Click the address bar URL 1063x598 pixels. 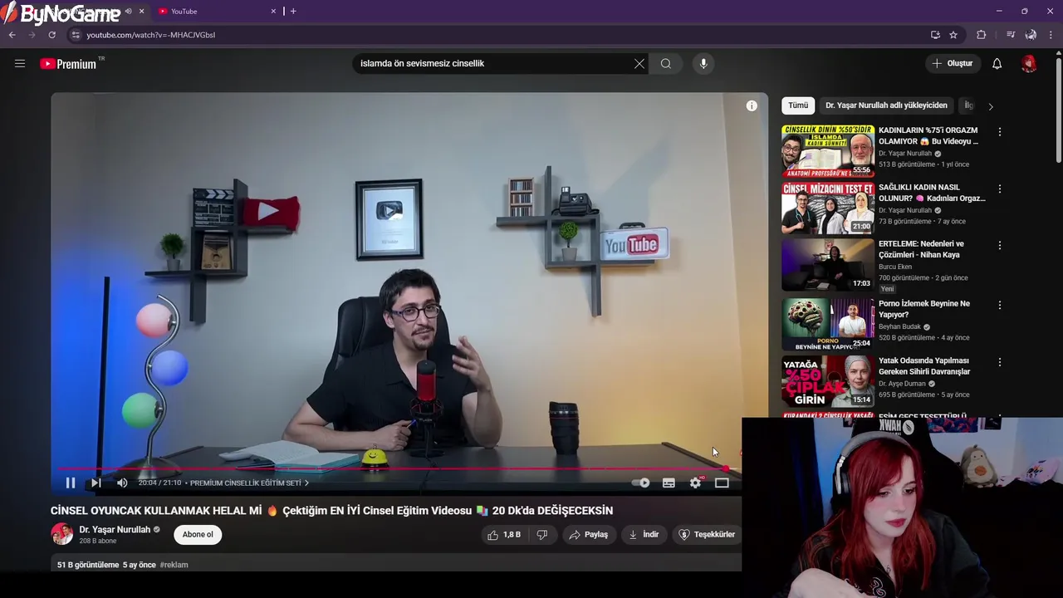151,35
